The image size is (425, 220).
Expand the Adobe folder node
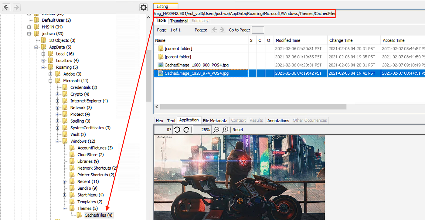coord(50,74)
